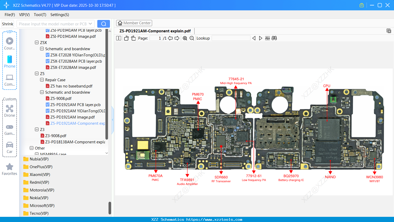Click the Member Center button
Screen dimensions: 394x222
pos(134,23)
